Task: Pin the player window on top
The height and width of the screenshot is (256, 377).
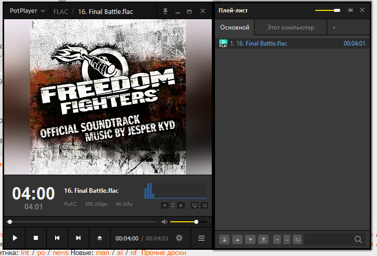Action: pyautogui.click(x=165, y=11)
